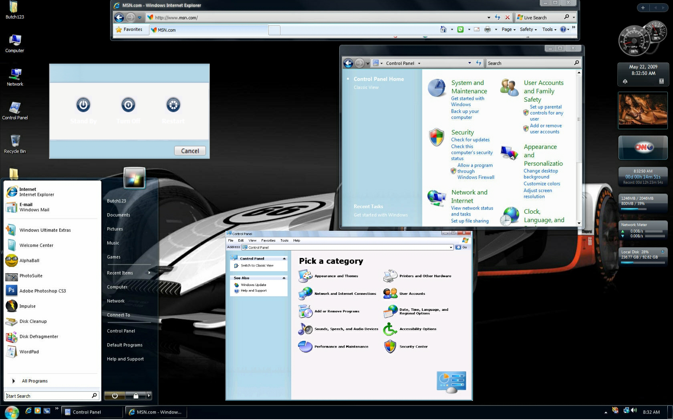Click Check for updates link
Image resolution: width=673 pixels, height=420 pixels.
(x=470, y=140)
